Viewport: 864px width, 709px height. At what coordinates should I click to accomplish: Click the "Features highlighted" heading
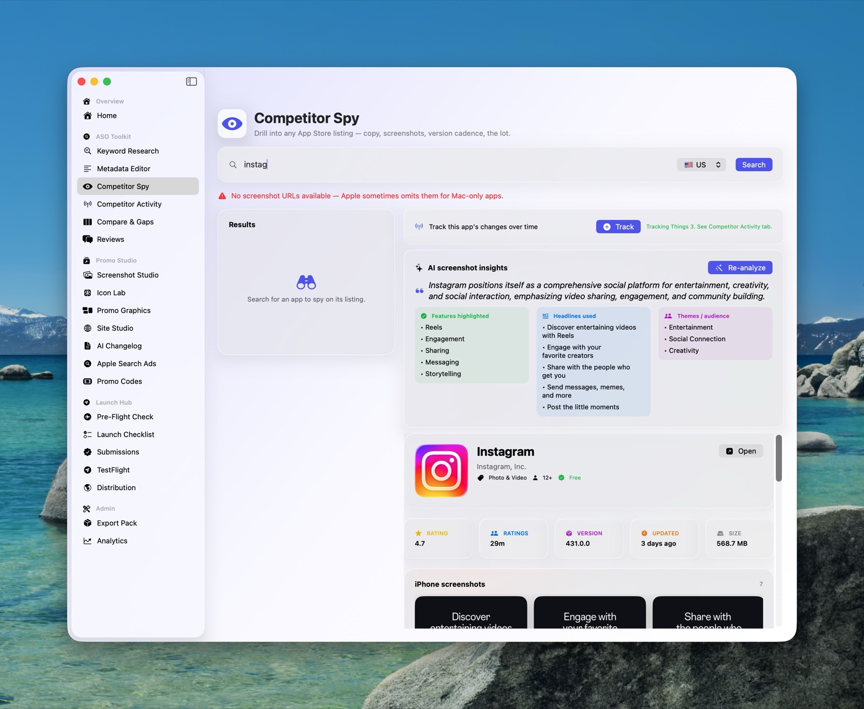460,316
